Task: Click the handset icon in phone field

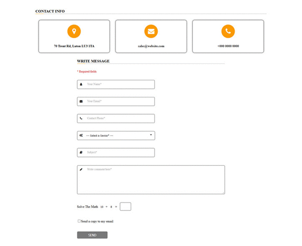Action: tap(81, 118)
